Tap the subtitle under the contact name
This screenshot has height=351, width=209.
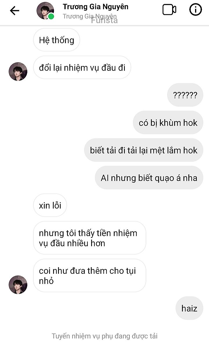click(90, 17)
